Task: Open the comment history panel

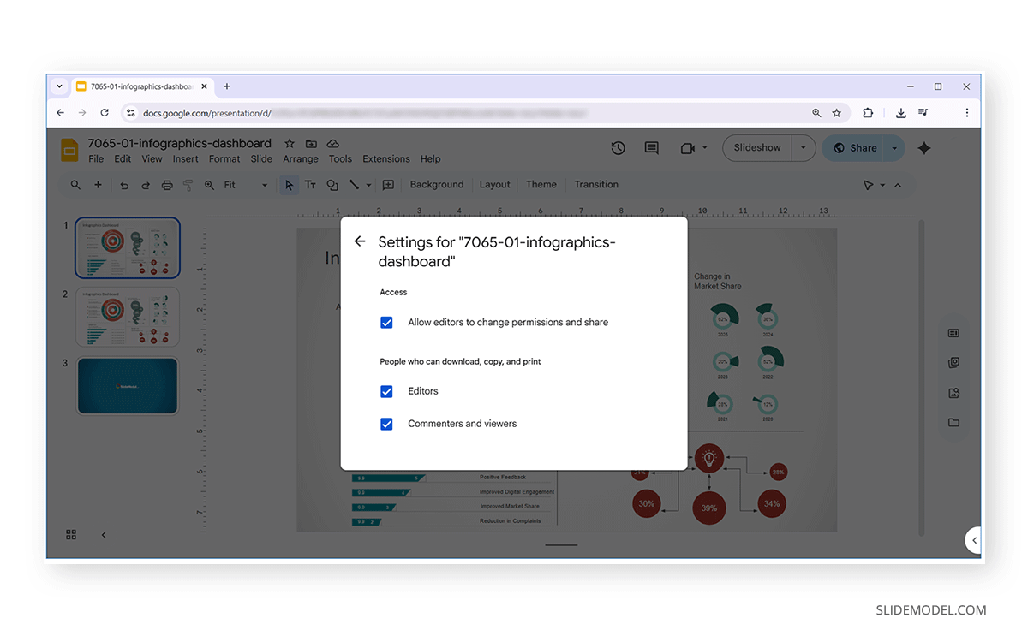Action: click(651, 147)
